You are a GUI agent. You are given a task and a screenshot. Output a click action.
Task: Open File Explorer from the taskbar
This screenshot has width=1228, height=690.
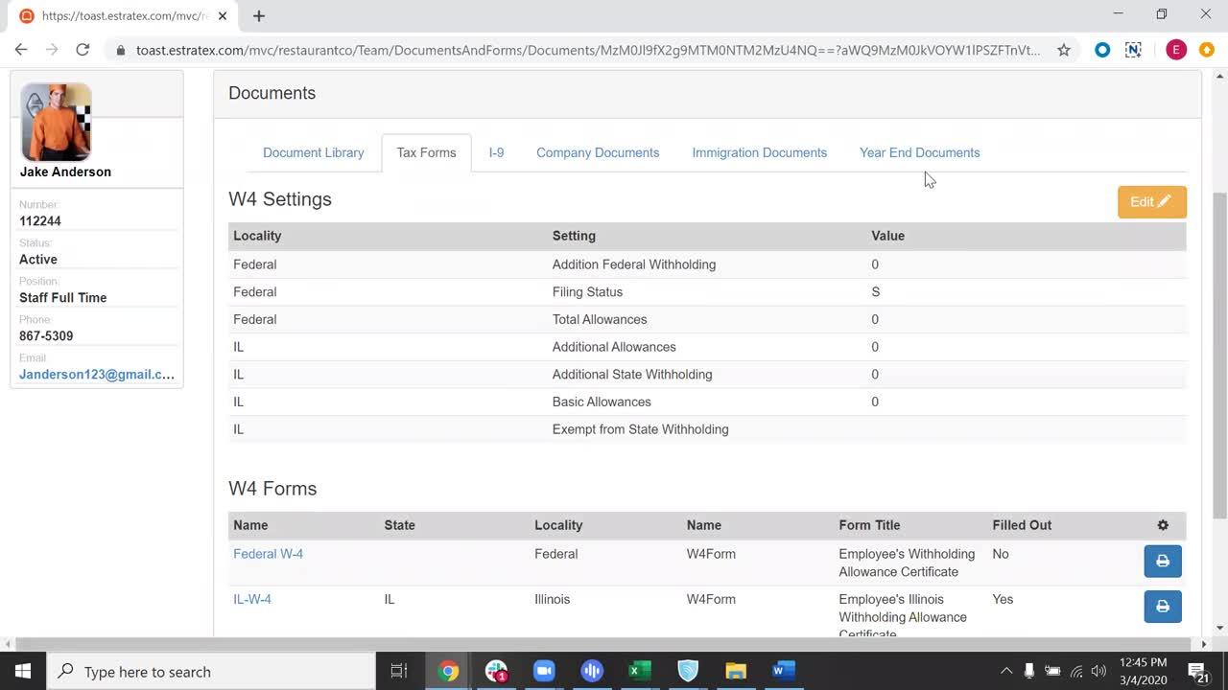(736, 671)
